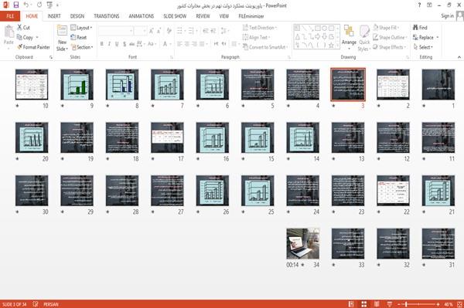The image size is (464, 308).
Task: Toggle text Shadow formatting
Action: (125, 44)
